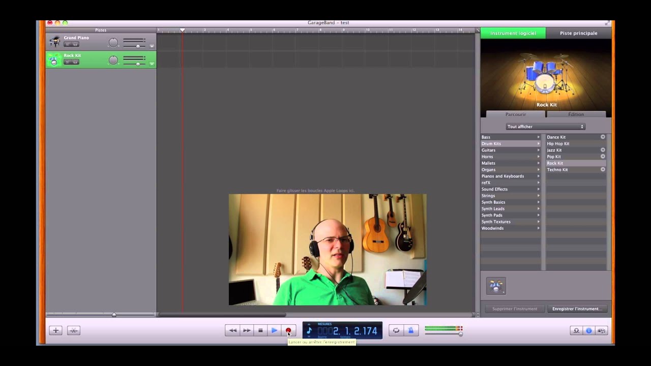Open the Tout afficher dropdown
Screen dimensions: 651x366
pos(546,127)
